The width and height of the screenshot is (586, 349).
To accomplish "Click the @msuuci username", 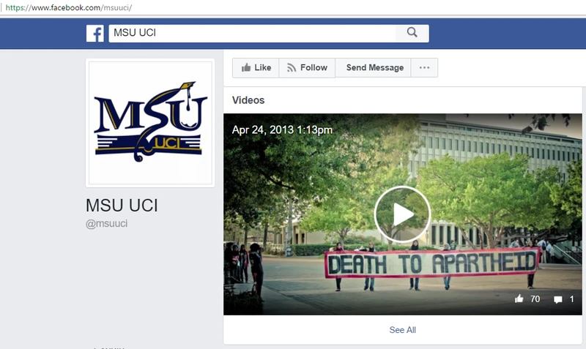I will 106,224.
